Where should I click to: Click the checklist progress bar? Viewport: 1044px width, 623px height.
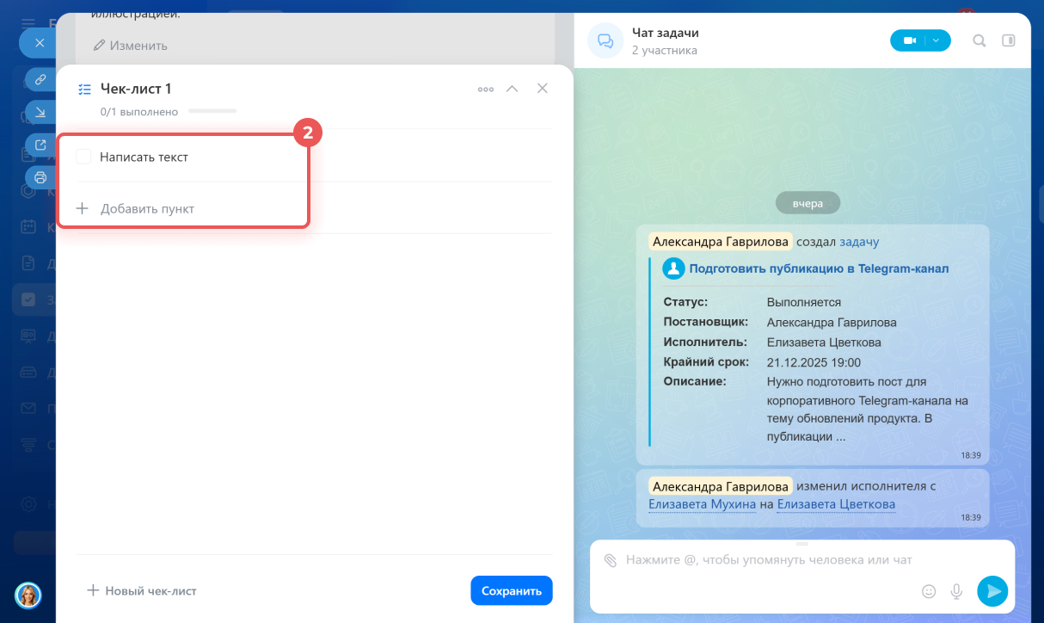pyautogui.click(x=212, y=111)
